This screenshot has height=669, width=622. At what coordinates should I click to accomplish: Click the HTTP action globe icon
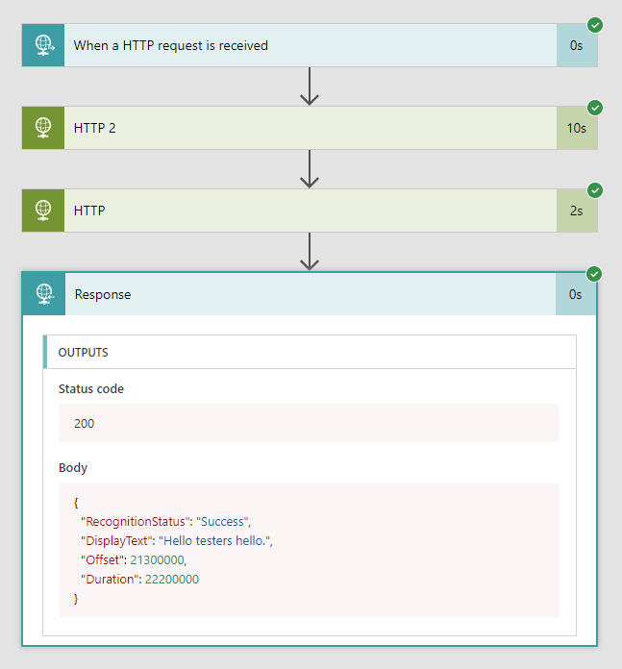tap(43, 211)
